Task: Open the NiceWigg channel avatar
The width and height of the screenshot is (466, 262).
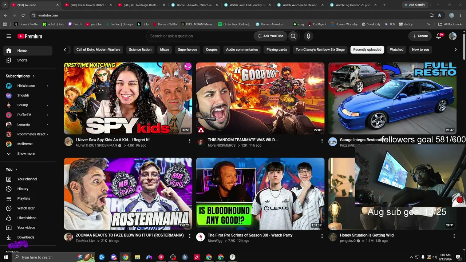Action: [201, 237]
